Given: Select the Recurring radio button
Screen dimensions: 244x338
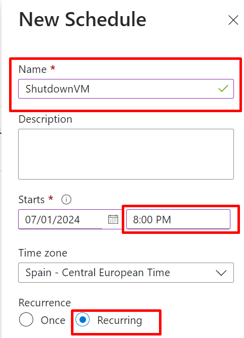Looking at the screenshot, I should tap(83, 319).
